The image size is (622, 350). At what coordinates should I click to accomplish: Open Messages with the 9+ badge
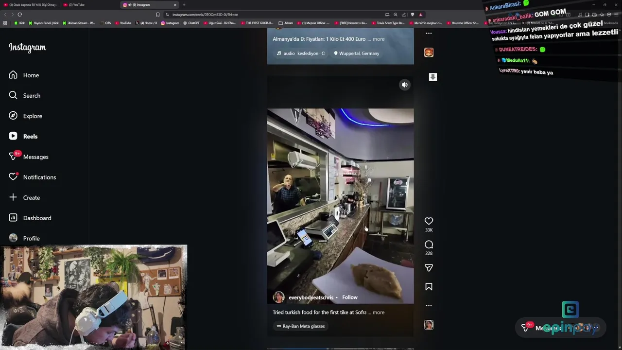tap(28, 157)
